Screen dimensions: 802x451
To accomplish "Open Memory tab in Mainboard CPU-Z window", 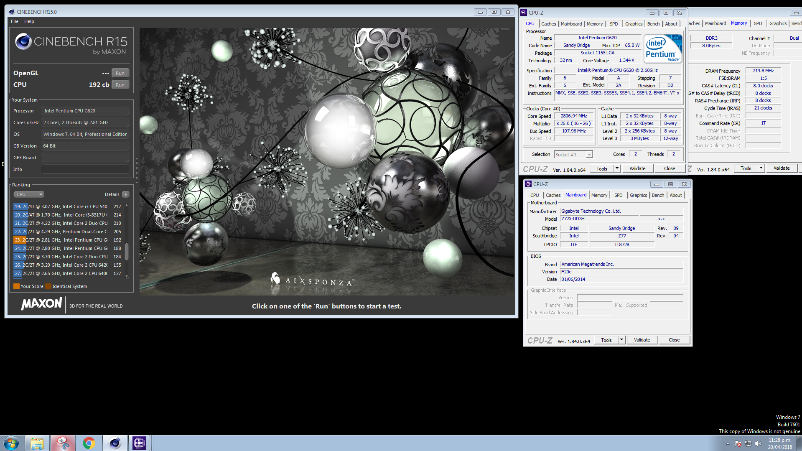I will coord(599,195).
